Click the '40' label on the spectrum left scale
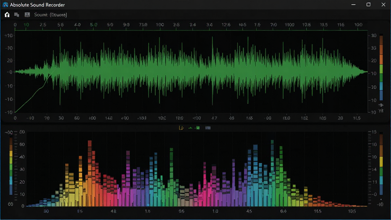Viewport: 391px width, 220px height. click(x=22, y=157)
